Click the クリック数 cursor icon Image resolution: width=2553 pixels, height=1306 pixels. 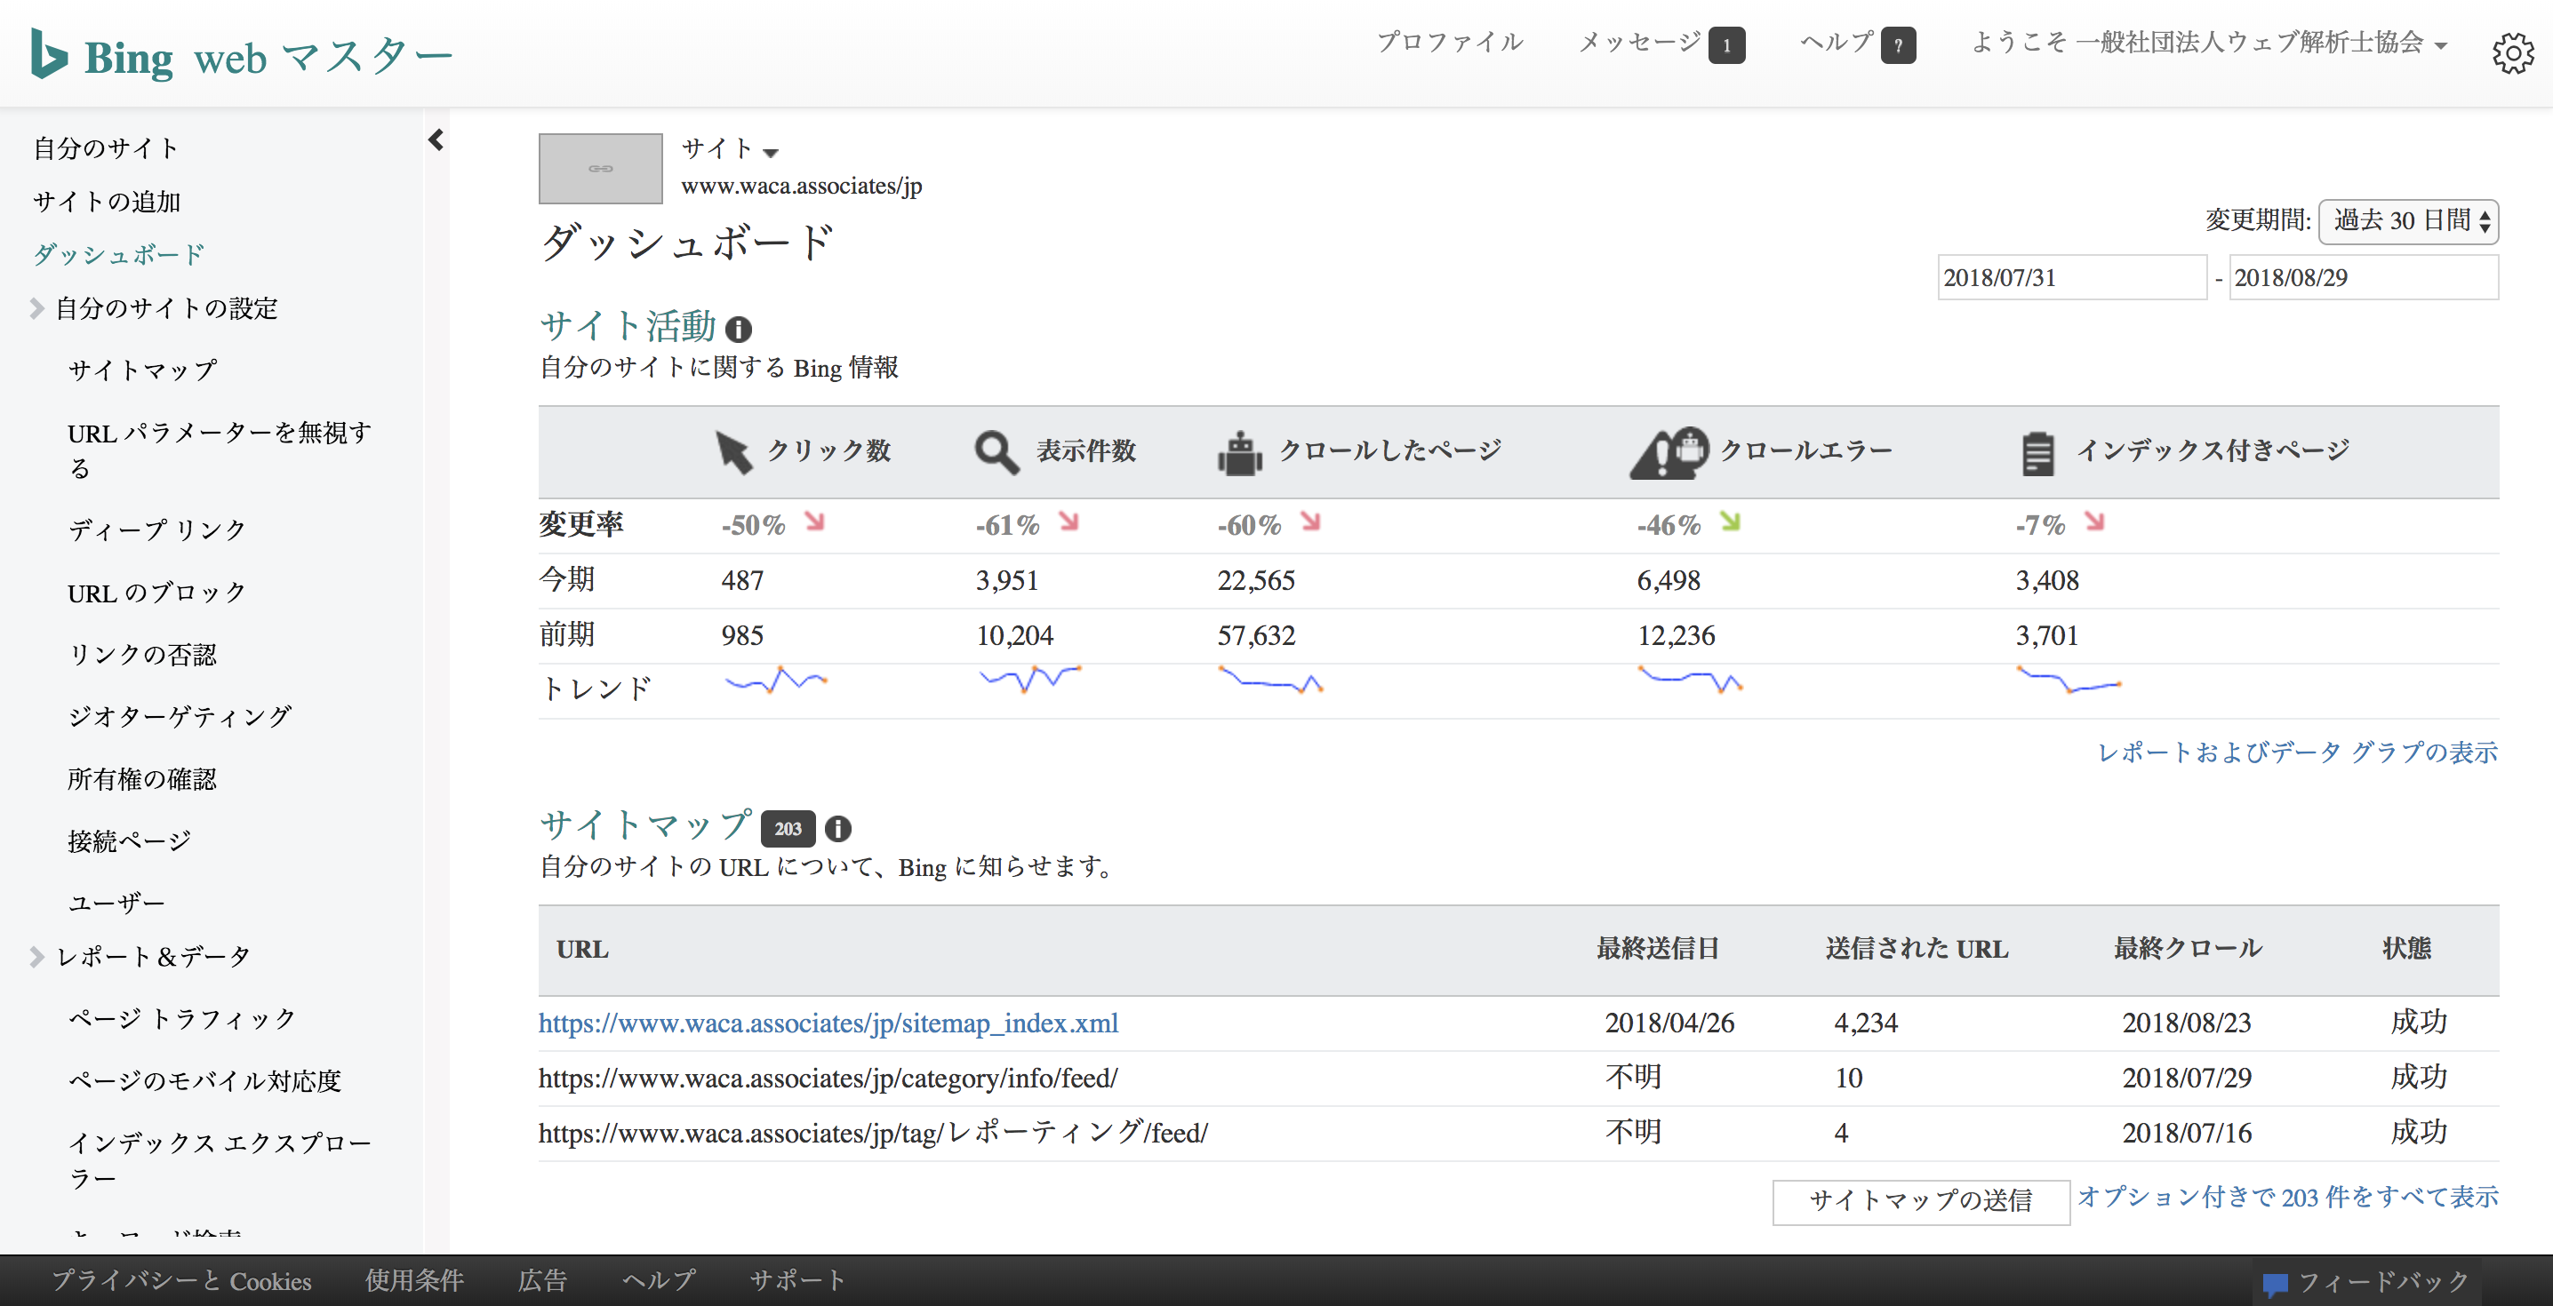coord(733,452)
